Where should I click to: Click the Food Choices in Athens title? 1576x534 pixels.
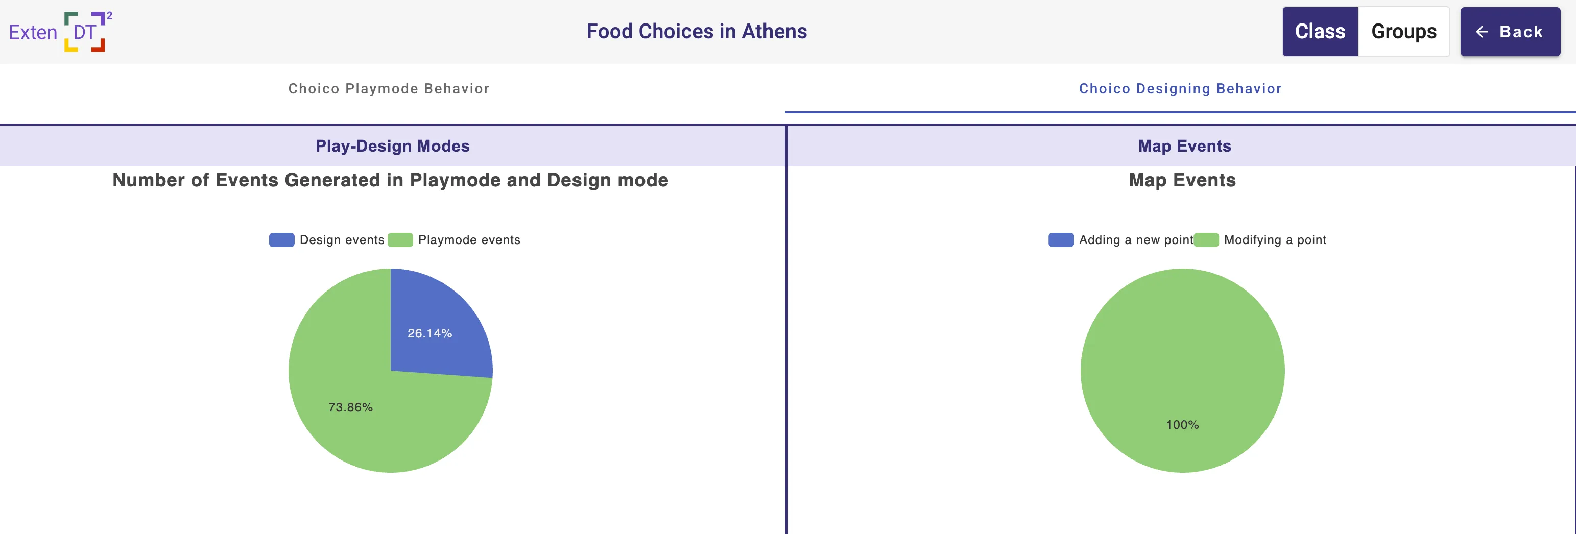point(697,31)
